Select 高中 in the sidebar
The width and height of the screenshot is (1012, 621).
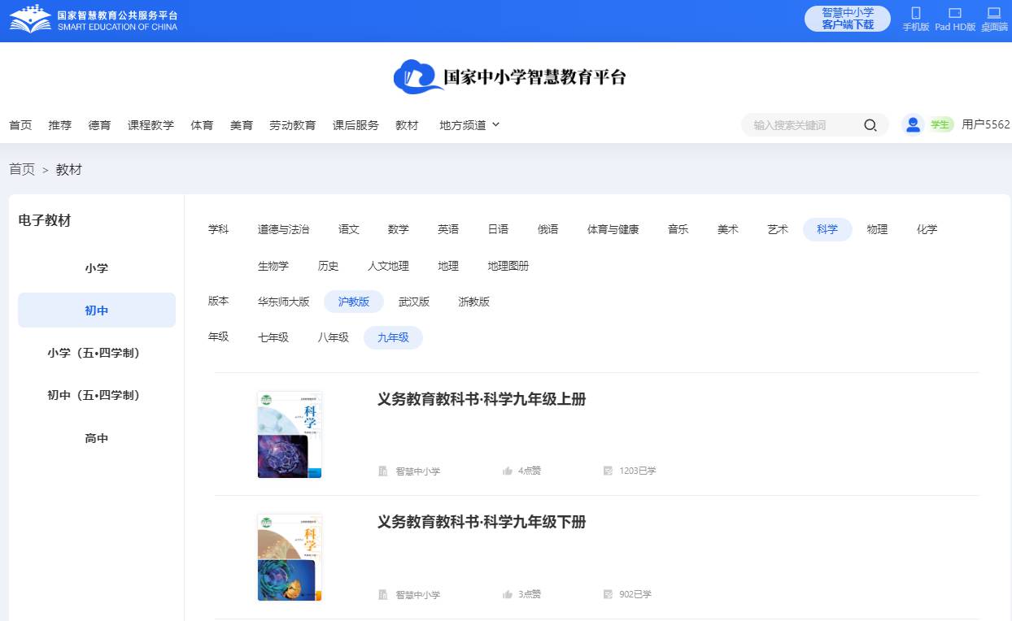(97, 438)
